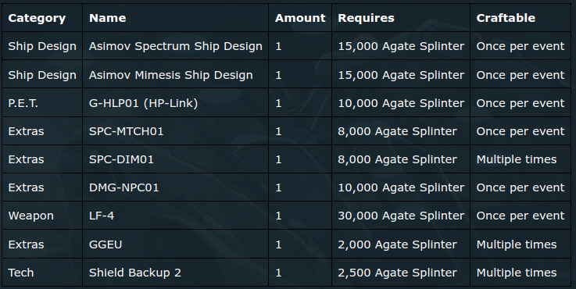Click the Amount column header

click(x=300, y=18)
